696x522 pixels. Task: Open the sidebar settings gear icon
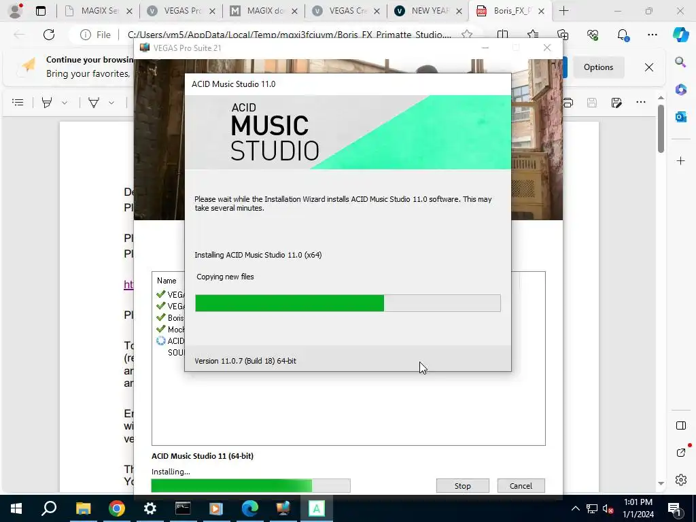pos(680,480)
